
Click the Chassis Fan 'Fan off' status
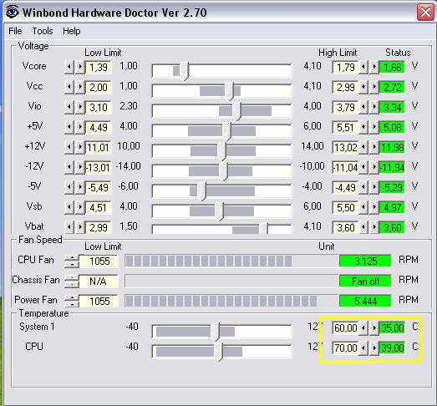365,282
